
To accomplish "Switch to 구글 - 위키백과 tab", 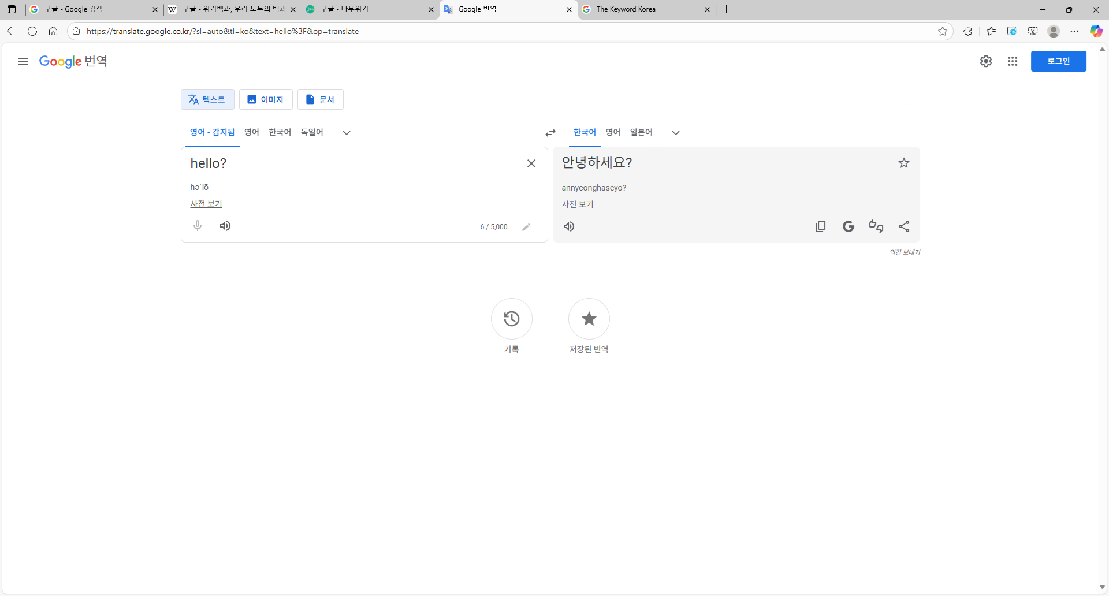I will click(x=232, y=9).
